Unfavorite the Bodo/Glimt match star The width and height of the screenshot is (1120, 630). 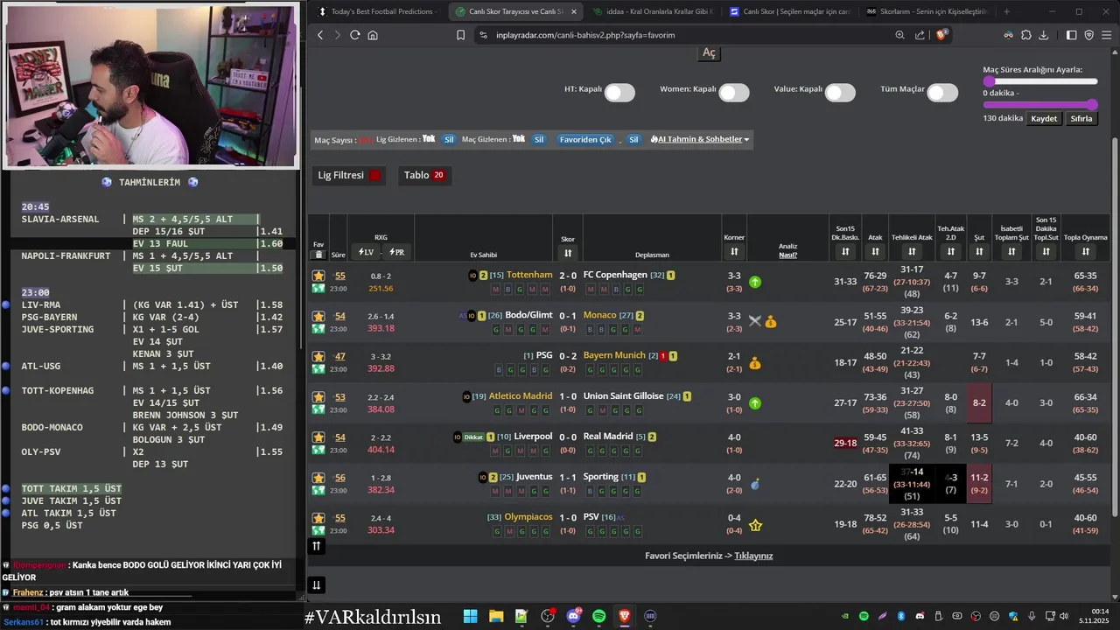(318, 316)
